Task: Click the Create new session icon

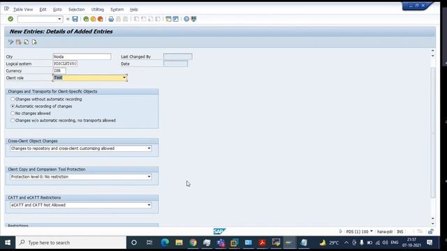Action: pyautogui.click(x=168, y=19)
